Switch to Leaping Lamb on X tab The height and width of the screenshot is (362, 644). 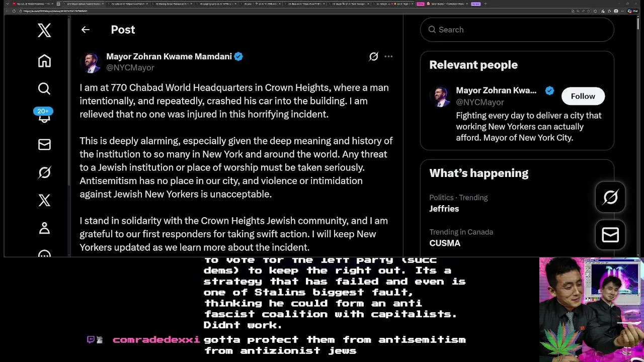[215, 4]
